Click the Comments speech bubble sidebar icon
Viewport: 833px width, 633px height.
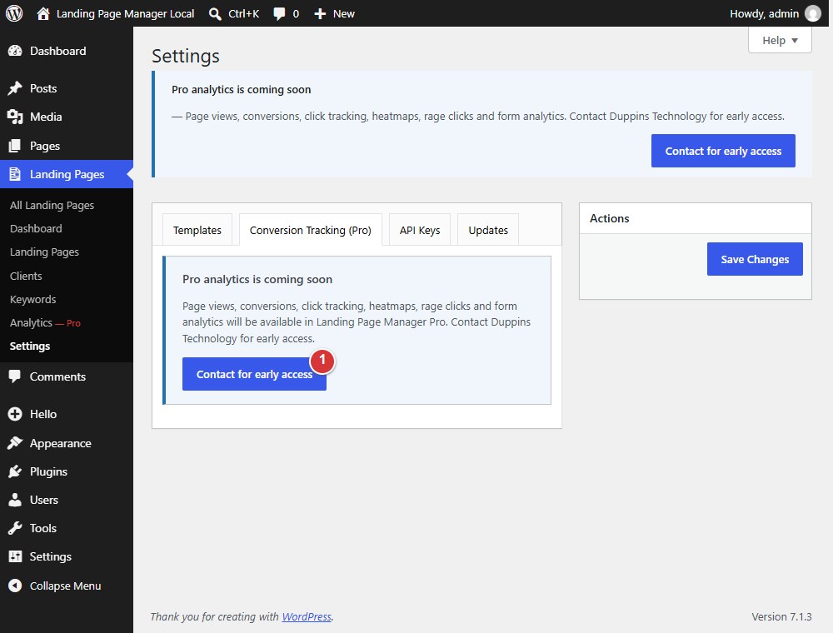pyautogui.click(x=15, y=376)
